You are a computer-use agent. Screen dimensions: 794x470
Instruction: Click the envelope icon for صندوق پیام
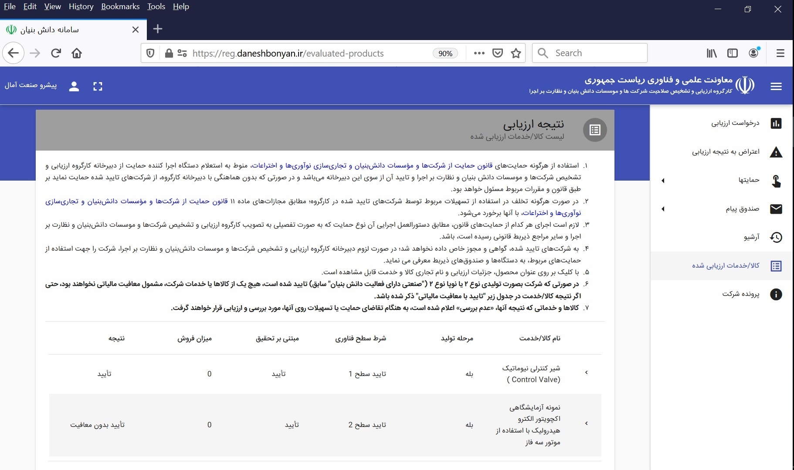point(776,209)
